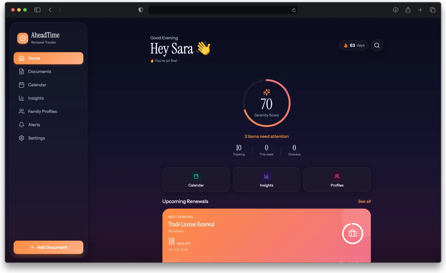Select the Overdue count
This screenshot has width=446, height=273.
294,150
